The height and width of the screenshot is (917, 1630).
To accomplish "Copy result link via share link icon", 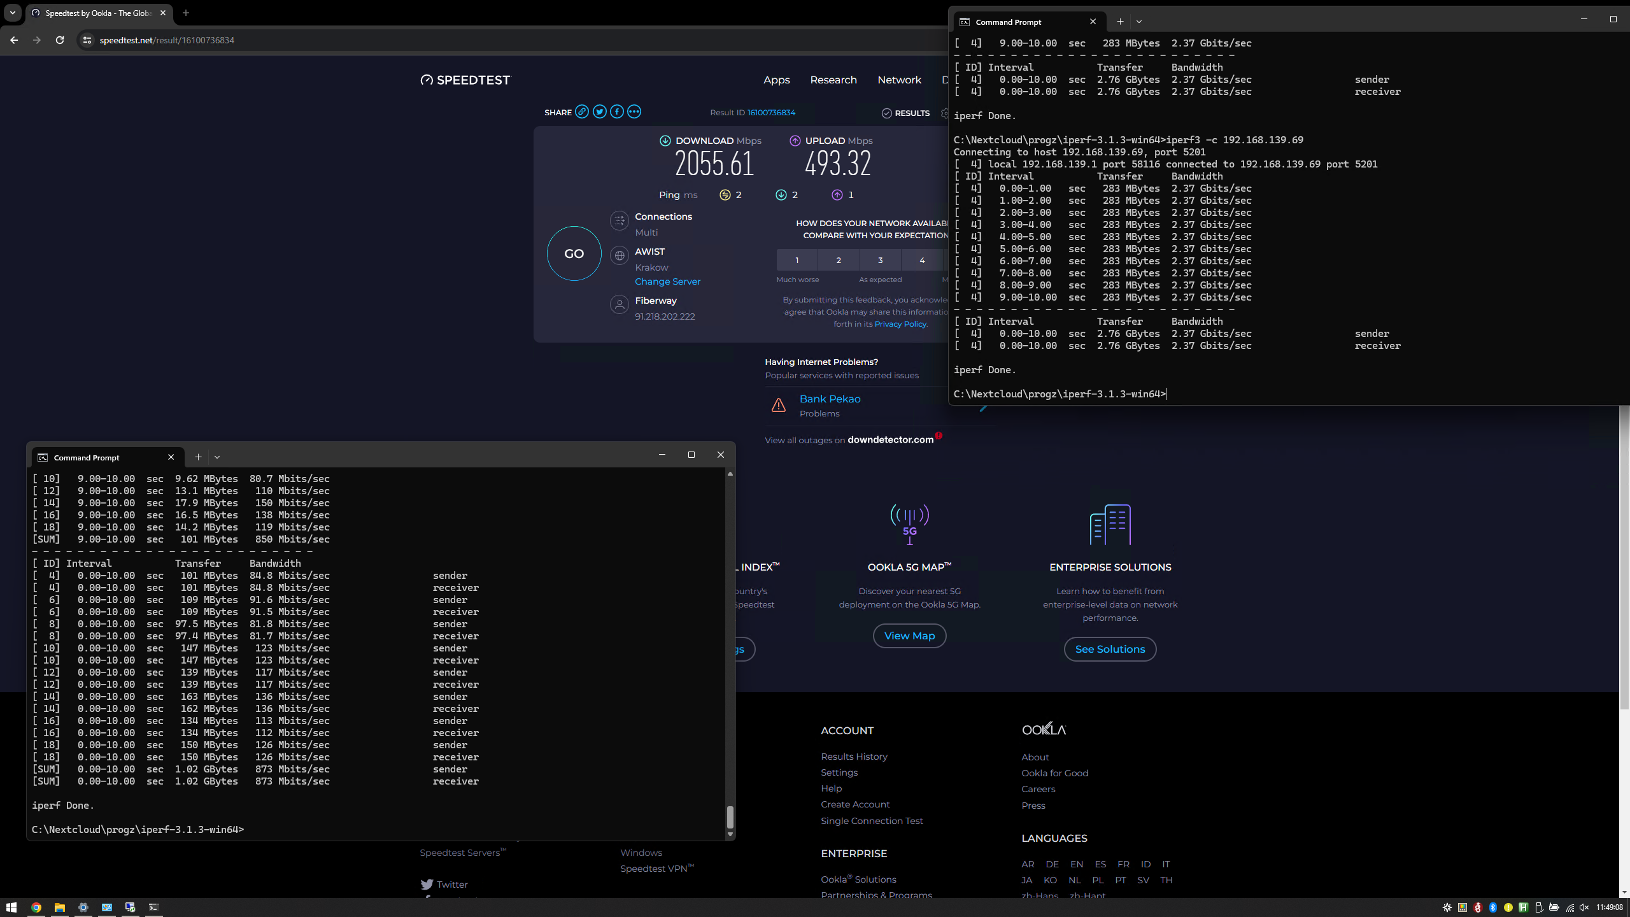I will (x=582, y=111).
